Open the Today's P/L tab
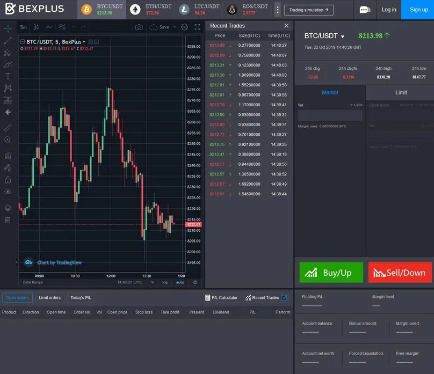This screenshot has width=434, height=374. click(81, 297)
